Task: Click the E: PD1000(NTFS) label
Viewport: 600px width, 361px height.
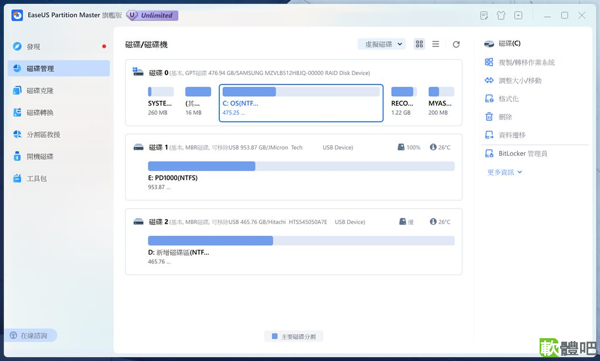Action: pos(173,178)
